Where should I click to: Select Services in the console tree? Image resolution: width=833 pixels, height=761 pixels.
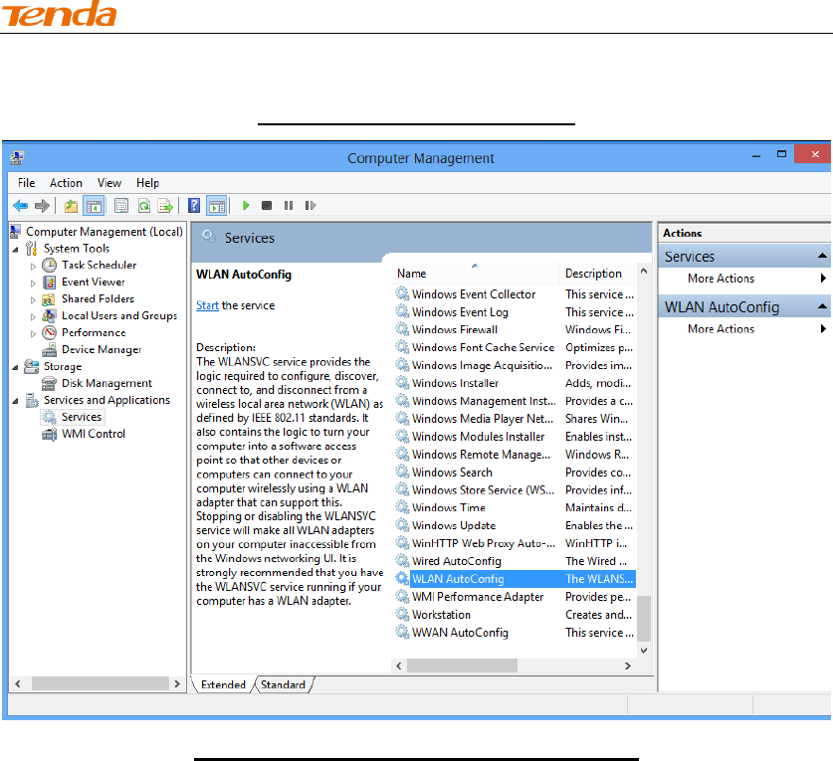(82, 417)
